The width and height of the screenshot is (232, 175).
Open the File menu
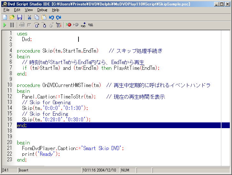6,10
